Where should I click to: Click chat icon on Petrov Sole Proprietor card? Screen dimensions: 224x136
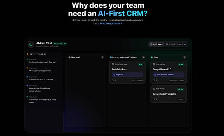[x=154, y=99]
